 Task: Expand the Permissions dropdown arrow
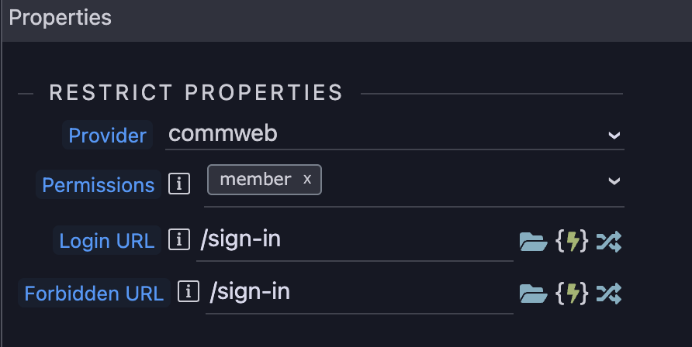tap(614, 181)
